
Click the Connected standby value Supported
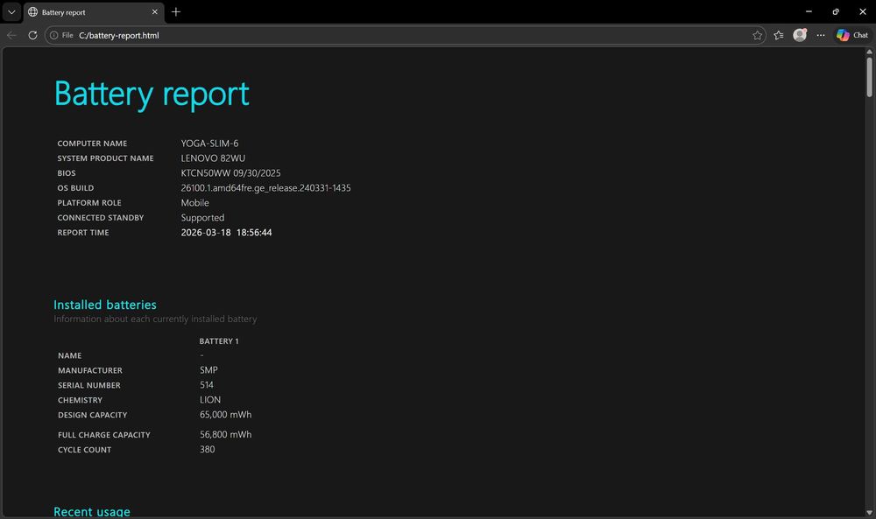[202, 218]
